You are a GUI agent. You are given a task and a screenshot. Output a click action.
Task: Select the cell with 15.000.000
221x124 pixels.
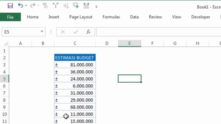[75, 121]
